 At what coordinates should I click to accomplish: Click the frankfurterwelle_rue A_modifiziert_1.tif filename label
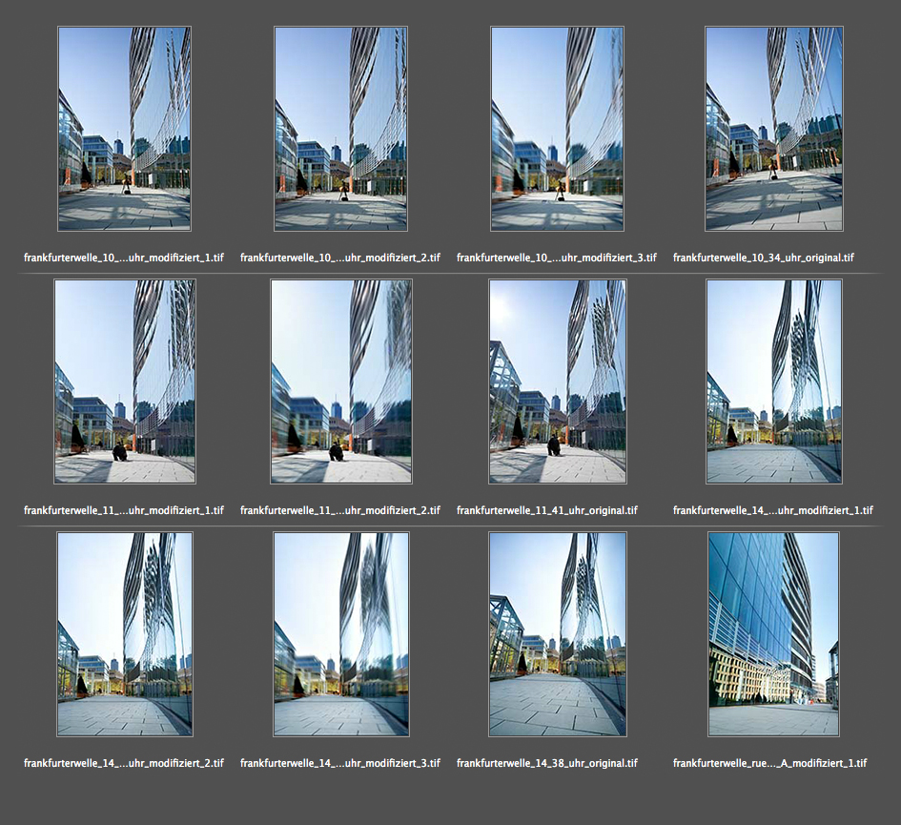pos(769,763)
